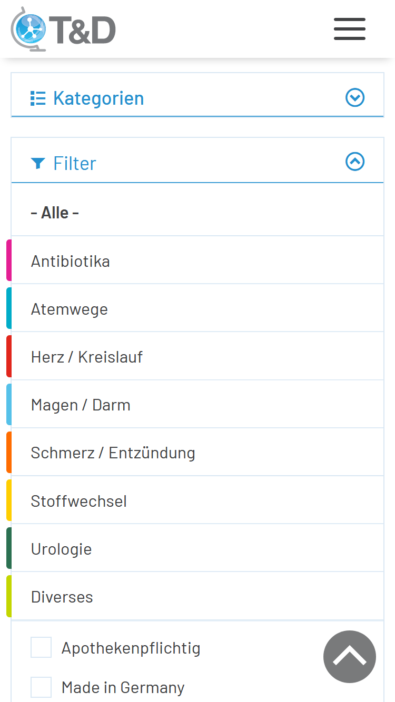Filter by Atemwege

(197, 308)
